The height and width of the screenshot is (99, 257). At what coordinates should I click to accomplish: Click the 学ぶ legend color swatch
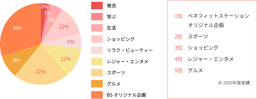pos(97,17)
